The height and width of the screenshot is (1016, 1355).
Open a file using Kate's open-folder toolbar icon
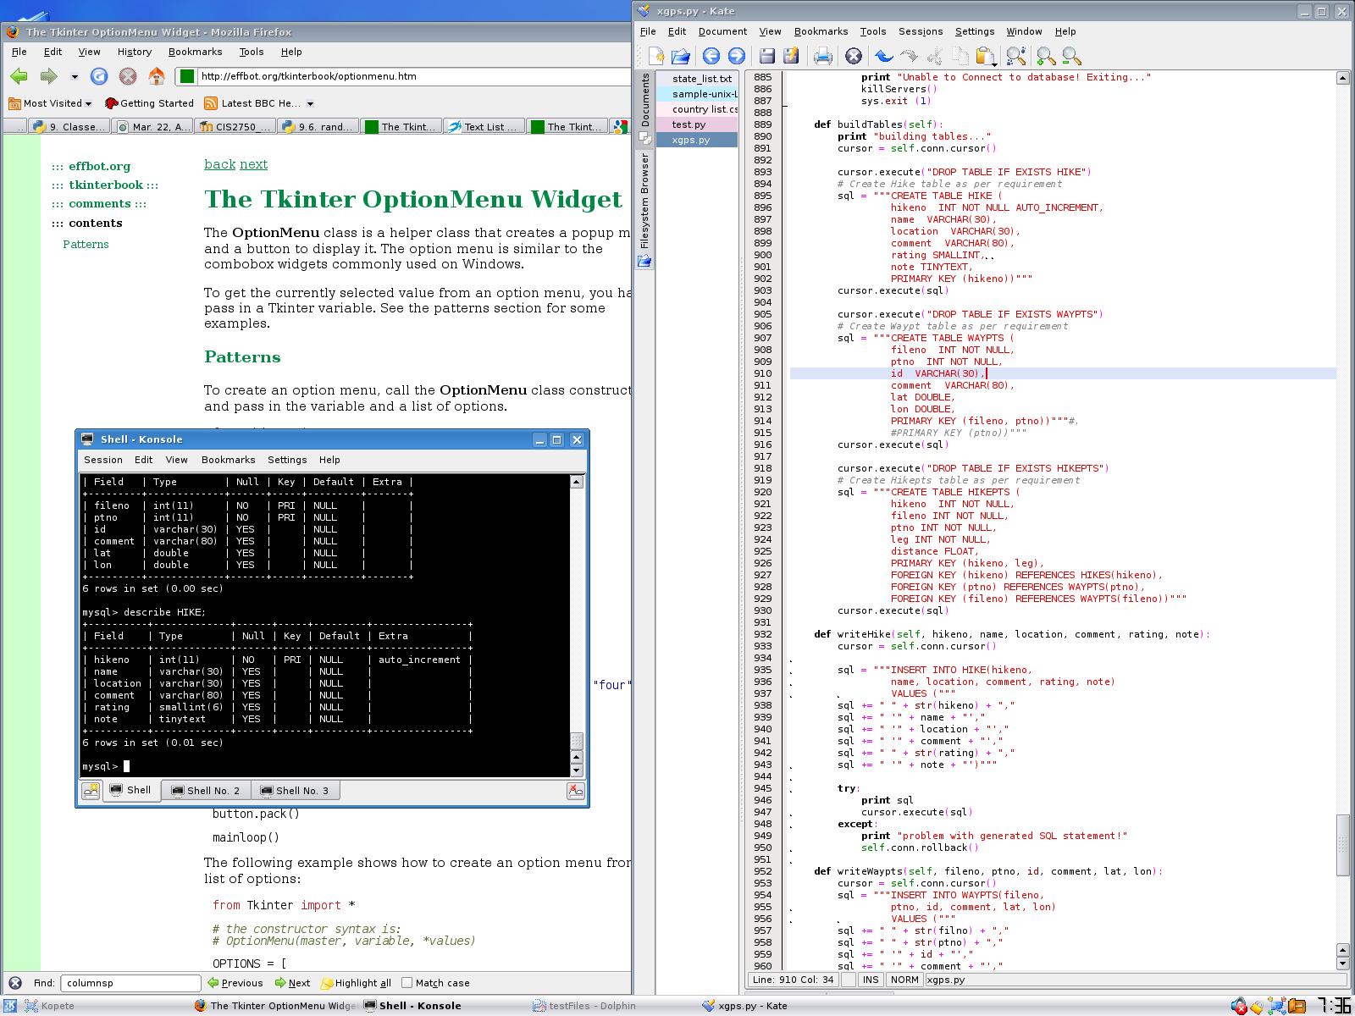tap(682, 56)
